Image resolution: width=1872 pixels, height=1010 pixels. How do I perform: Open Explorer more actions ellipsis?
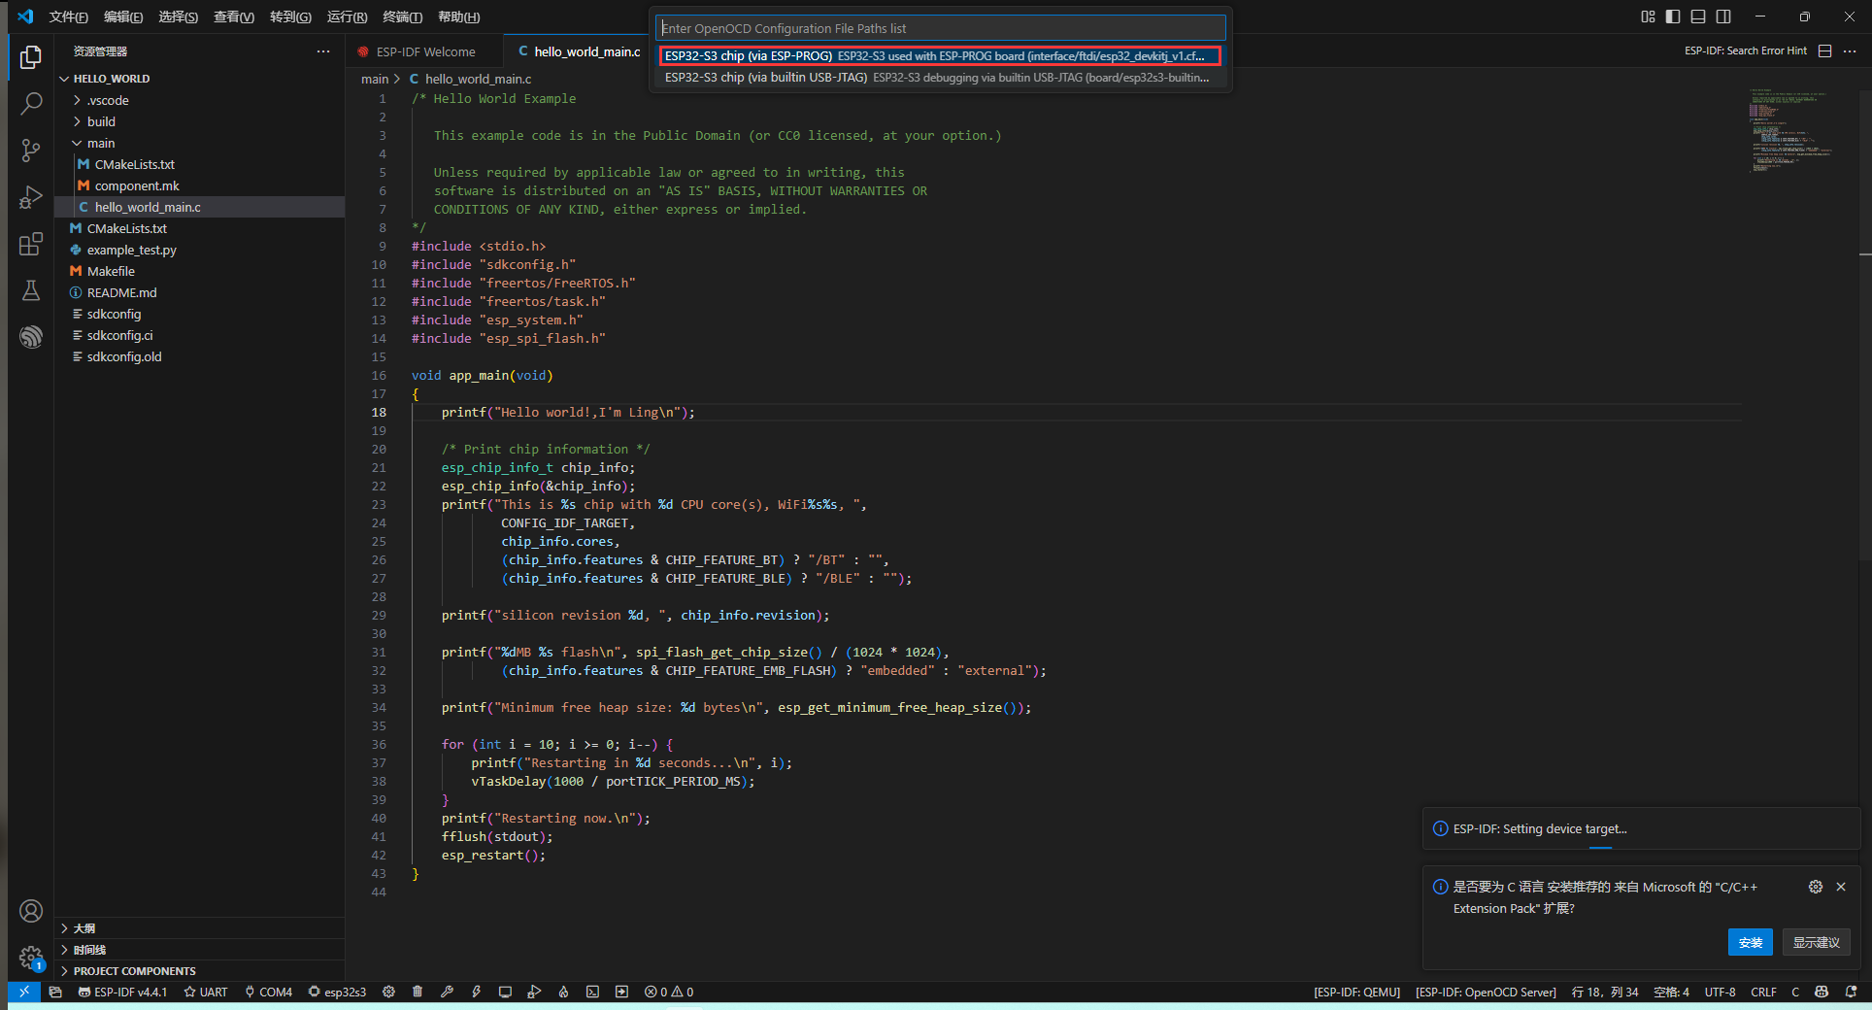pos(323,51)
